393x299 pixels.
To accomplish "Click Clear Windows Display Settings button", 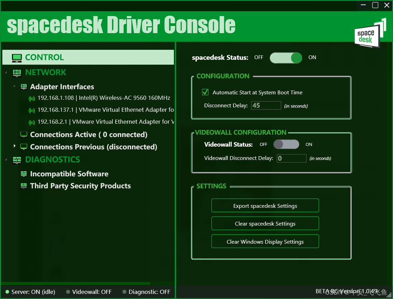I will [265, 241].
